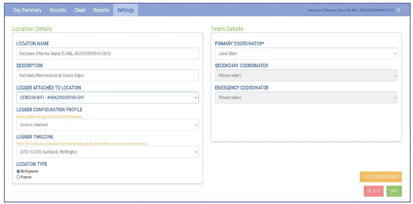Choose an Emergency Coordinator from the dropdown
The height and width of the screenshot is (204, 413).
pos(306,97)
